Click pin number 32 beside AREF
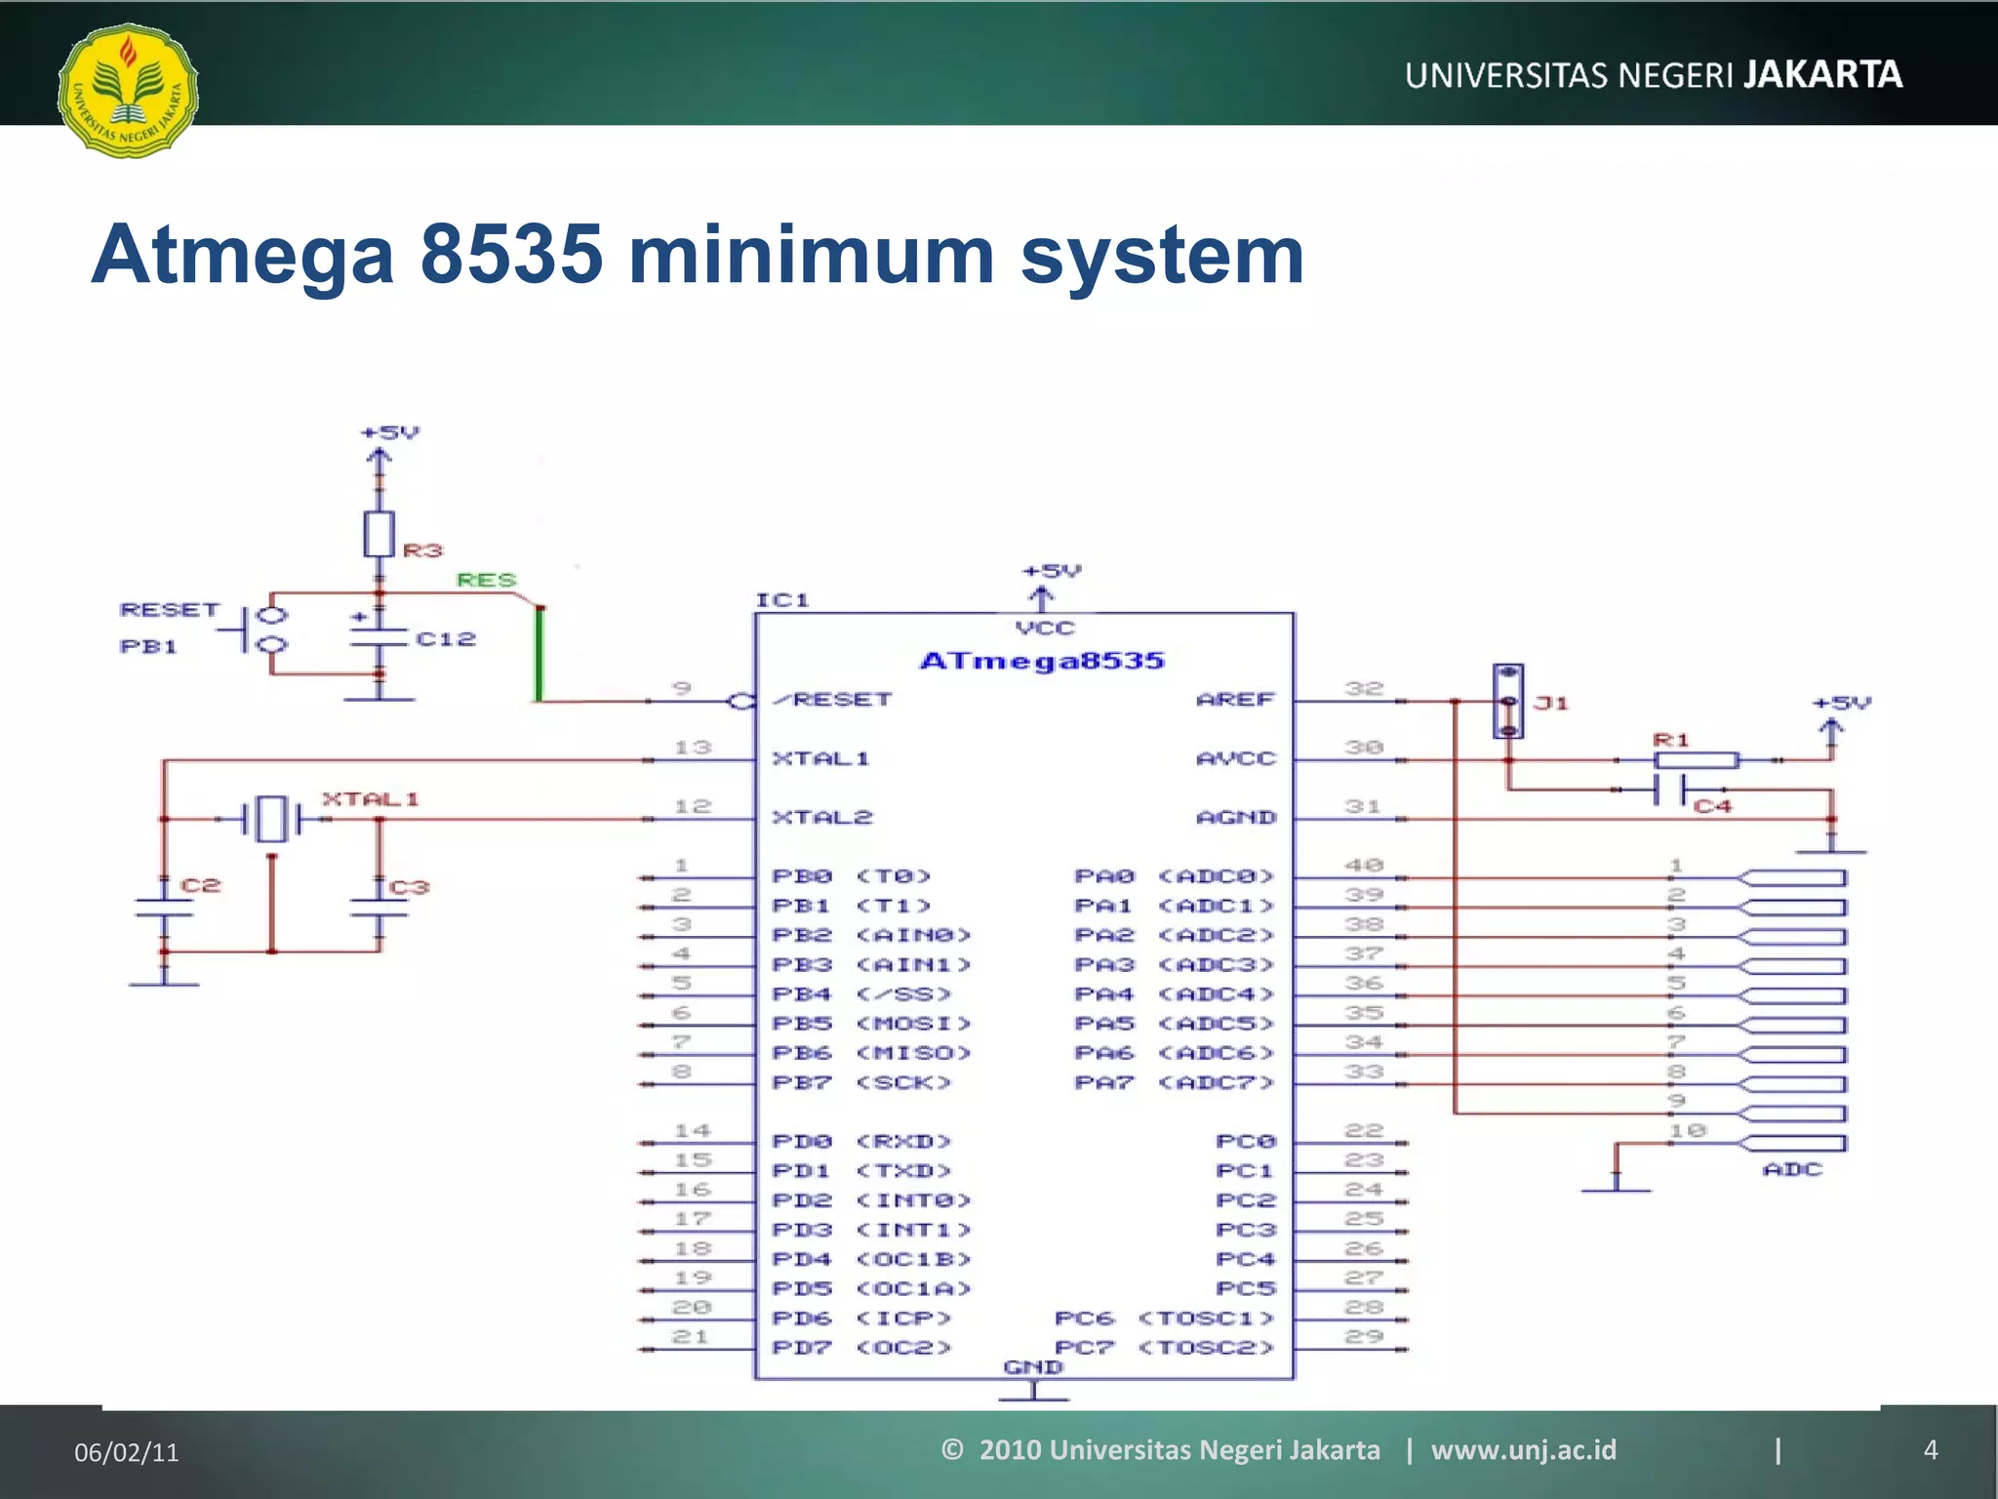The image size is (1998, 1499). (1364, 688)
